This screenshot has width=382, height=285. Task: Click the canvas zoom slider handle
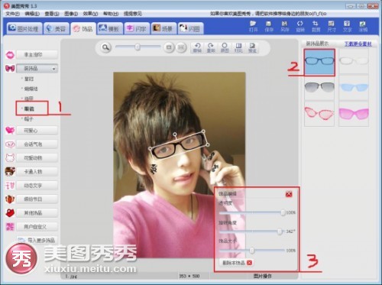click(138, 47)
